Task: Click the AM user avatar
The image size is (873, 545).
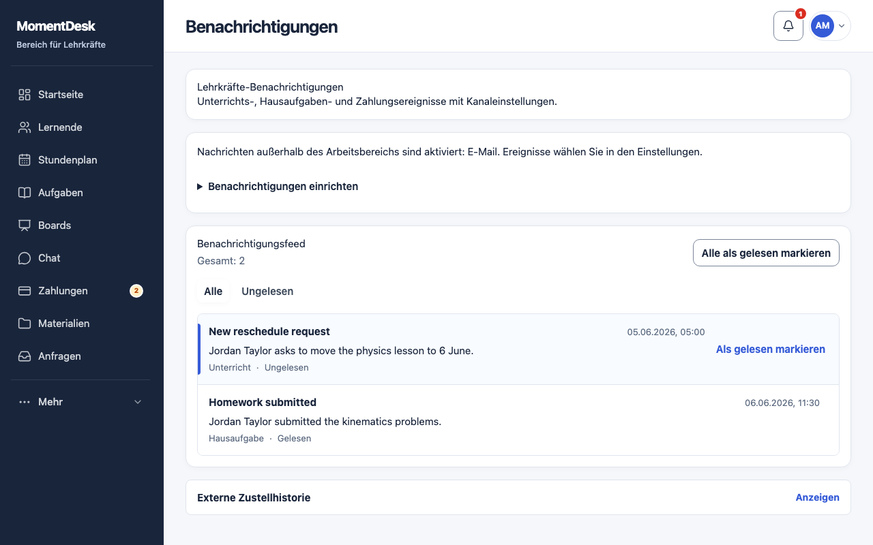Action: 823,26
